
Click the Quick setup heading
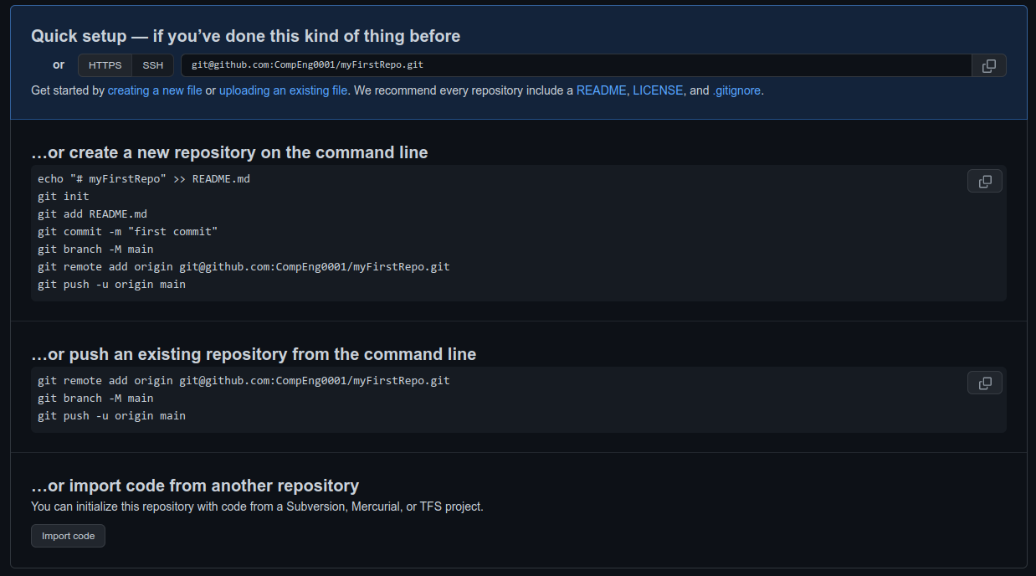click(x=245, y=36)
